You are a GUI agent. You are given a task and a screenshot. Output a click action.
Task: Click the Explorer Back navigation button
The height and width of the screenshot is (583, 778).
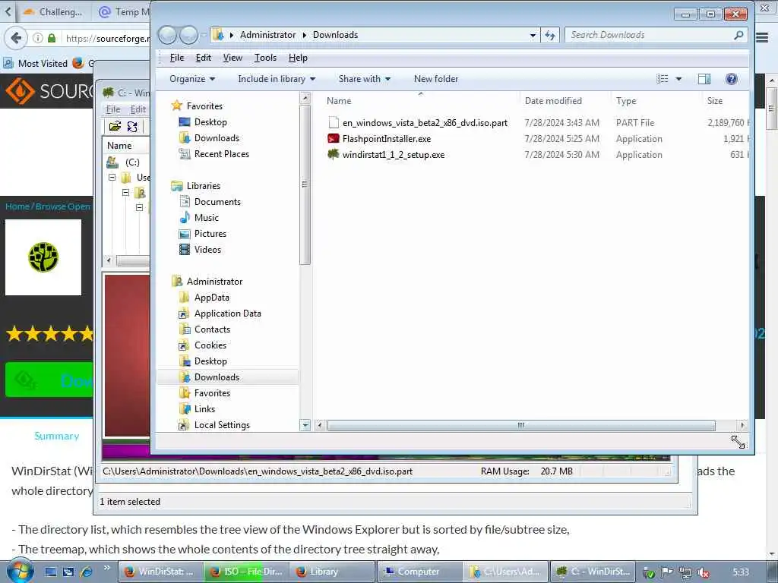click(x=168, y=35)
